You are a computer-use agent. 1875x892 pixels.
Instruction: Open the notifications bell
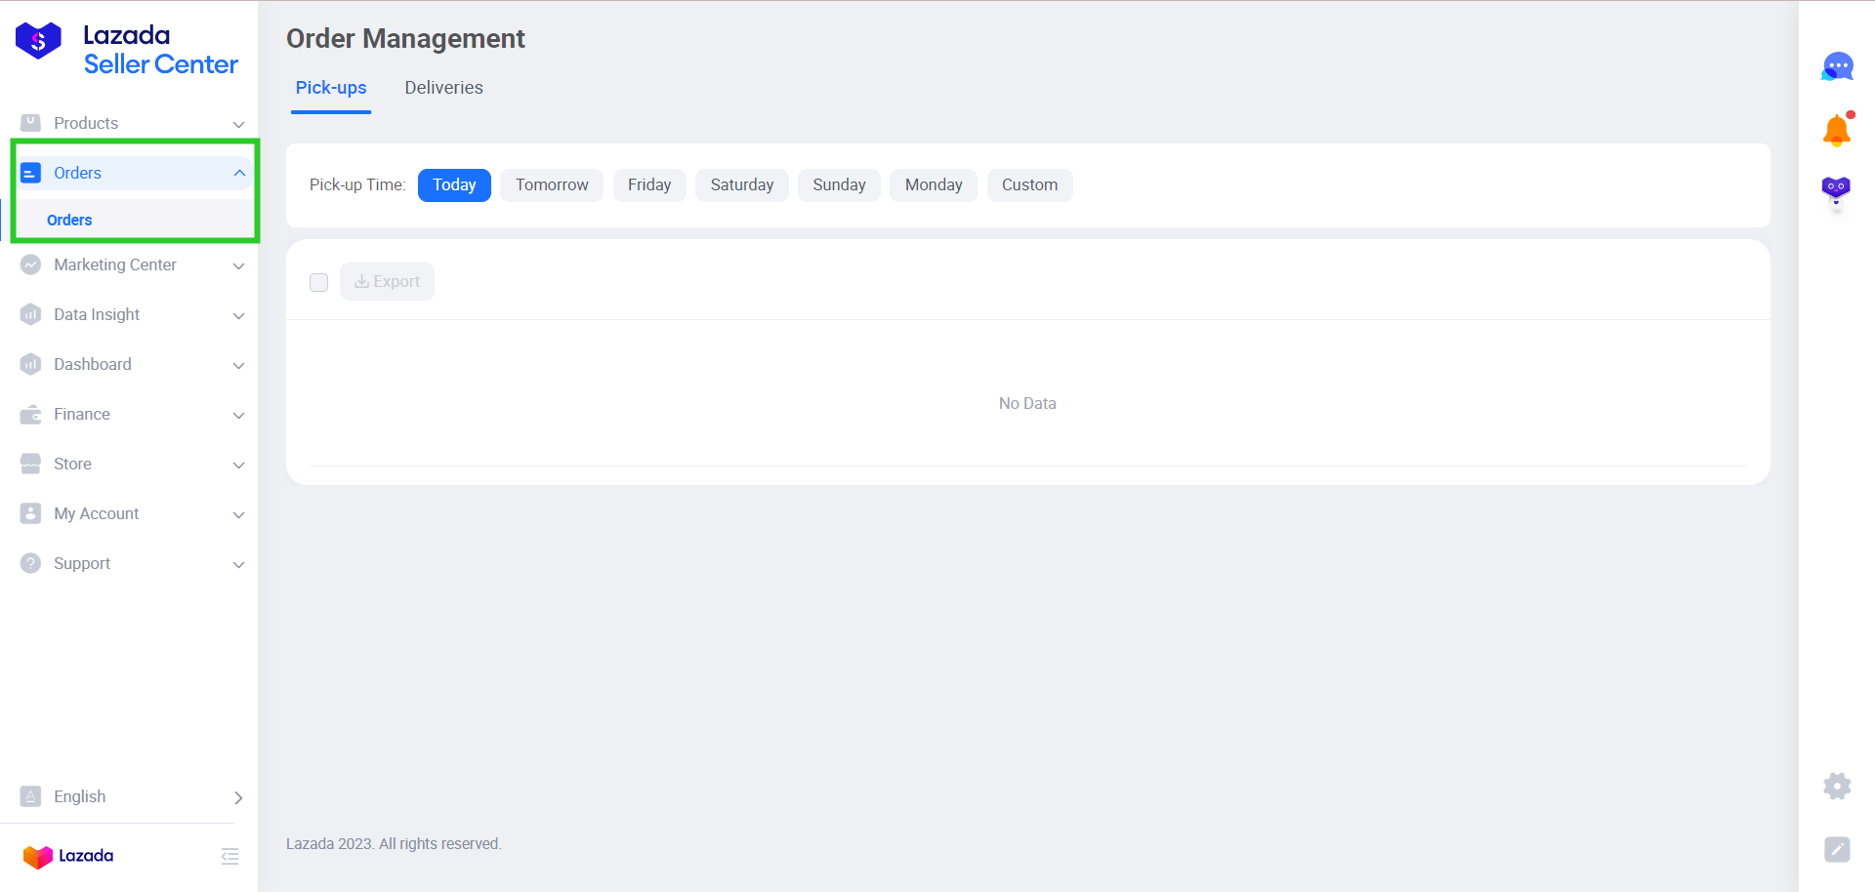tap(1836, 130)
